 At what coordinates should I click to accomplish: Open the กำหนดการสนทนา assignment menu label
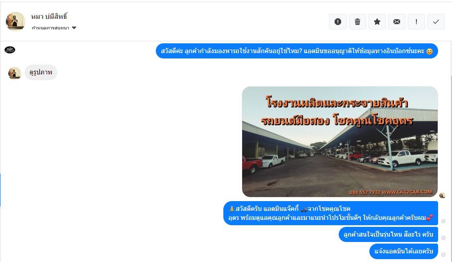coord(50,28)
